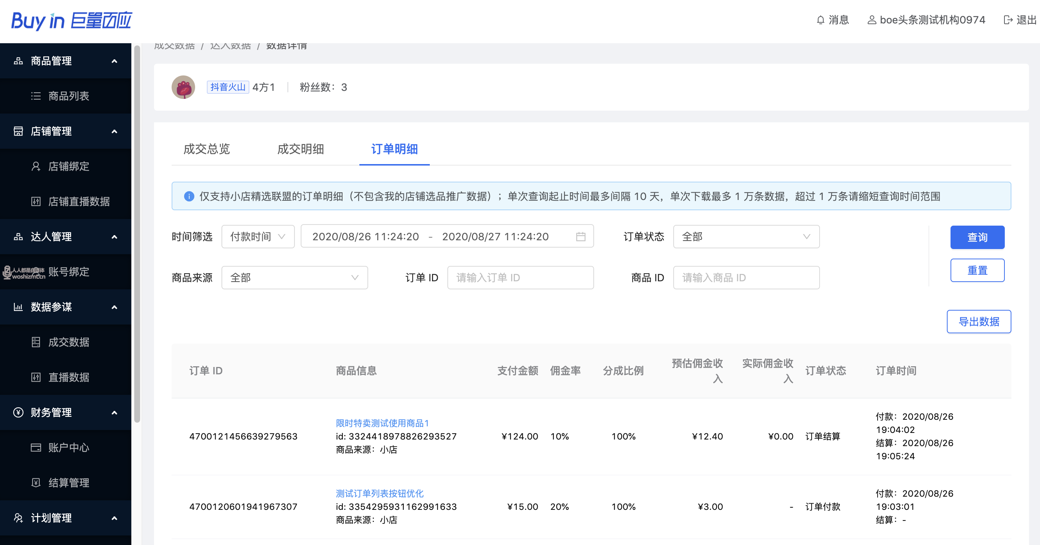The width and height of the screenshot is (1040, 545).
Task: Collapse the 财务管理 section chevron
Action: click(x=114, y=413)
